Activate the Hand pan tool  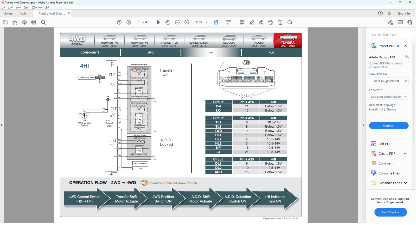pyautogui.click(x=168, y=22)
